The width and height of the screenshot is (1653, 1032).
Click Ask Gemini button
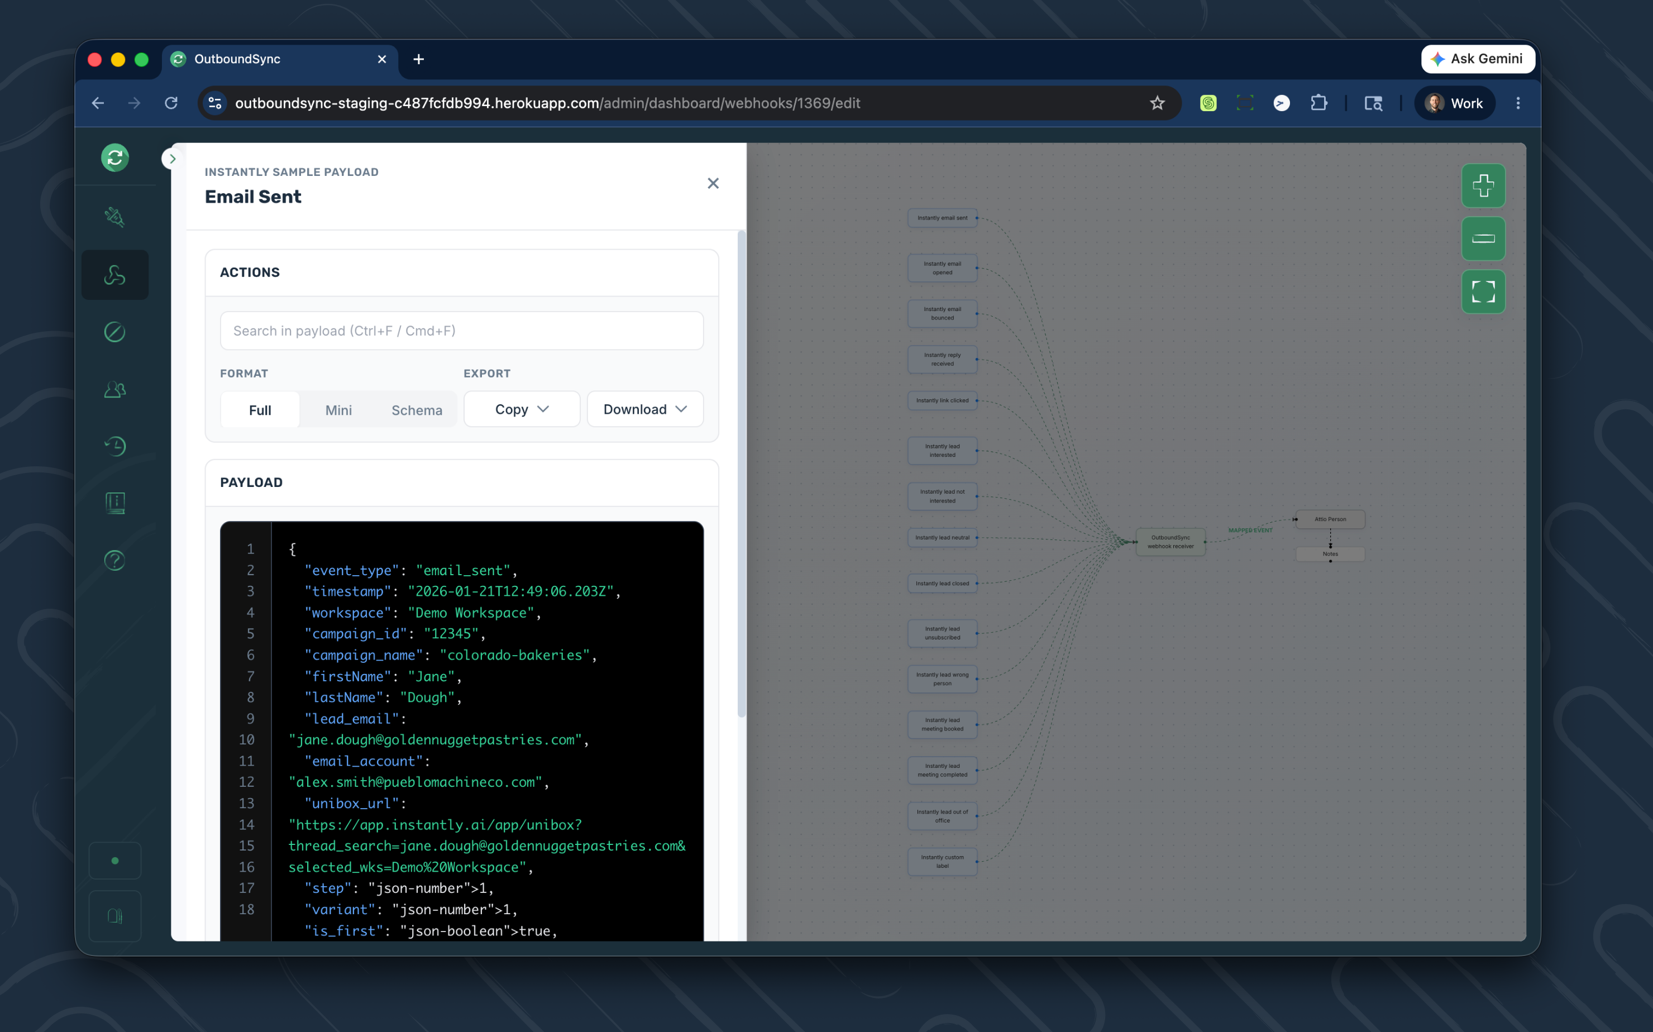[x=1478, y=59]
